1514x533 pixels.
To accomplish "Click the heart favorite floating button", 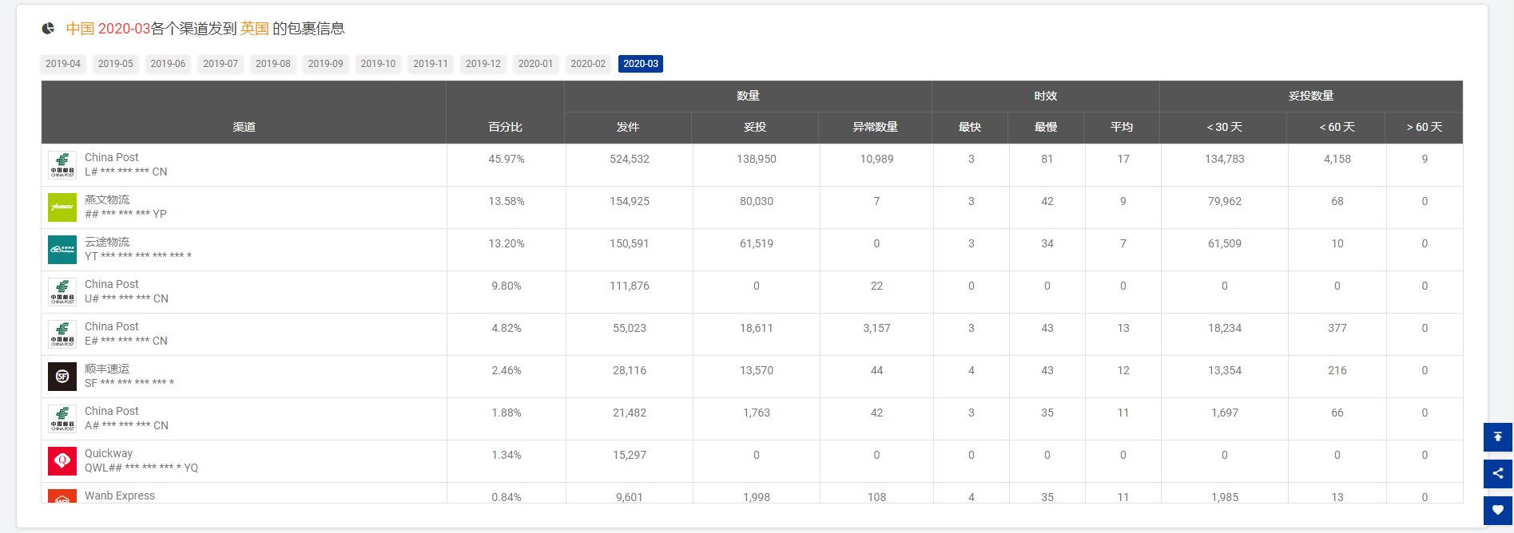I will pos(1497,510).
